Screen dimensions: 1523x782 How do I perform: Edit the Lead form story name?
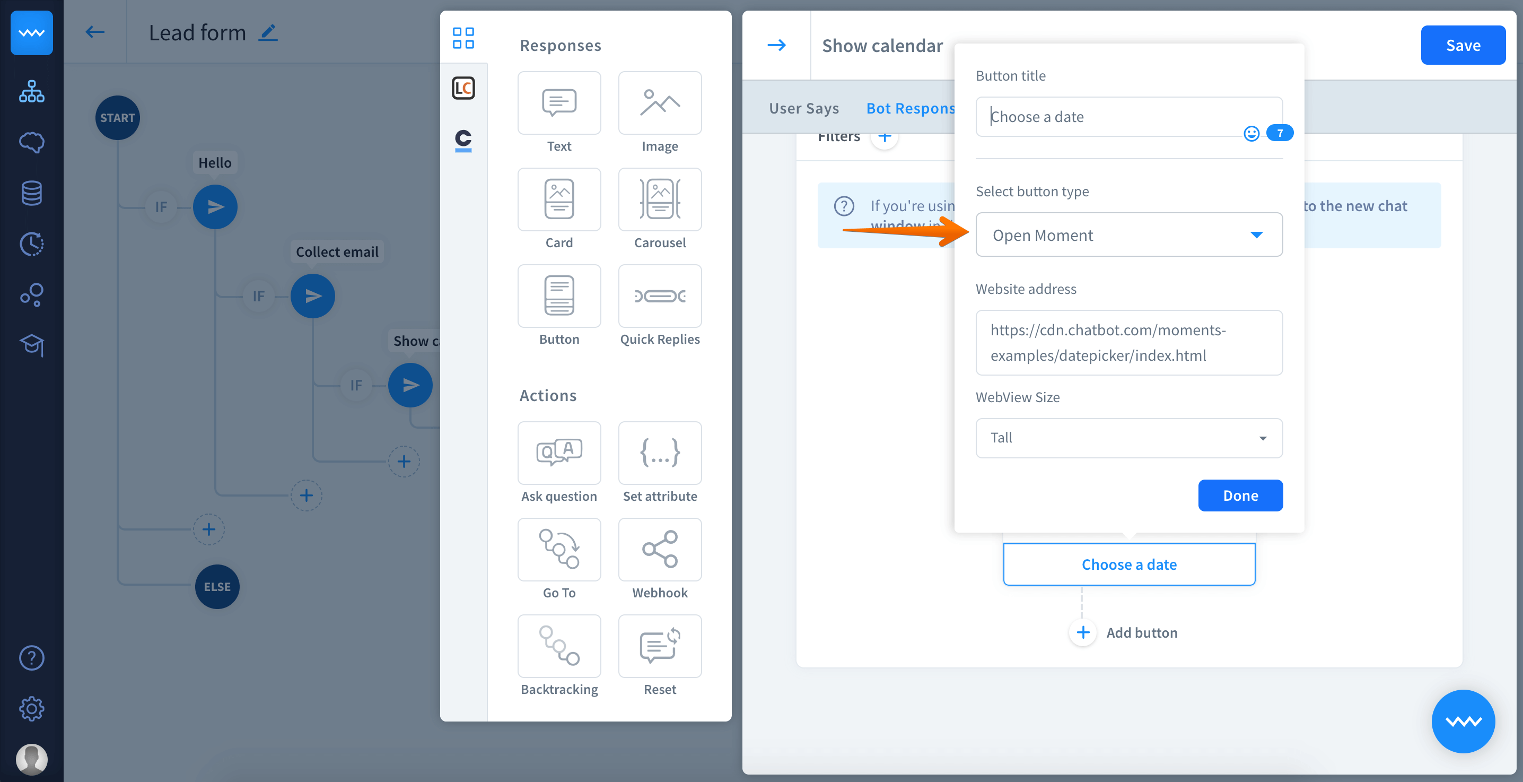[268, 32]
